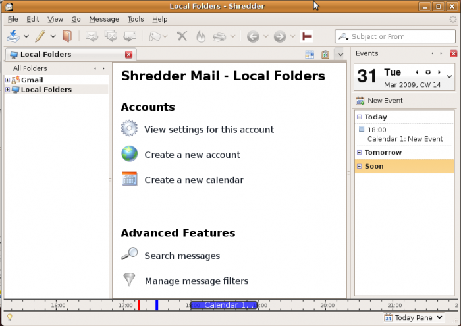Image resolution: width=461 pixels, height=326 pixels.
Task: Click the Subject or From search field
Action: pyautogui.click(x=395, y=36)
